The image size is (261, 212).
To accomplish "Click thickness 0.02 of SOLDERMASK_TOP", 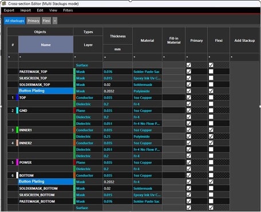I will coord(117,85).
